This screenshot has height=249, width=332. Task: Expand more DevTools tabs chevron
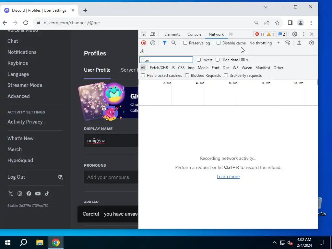pos(231,34)
